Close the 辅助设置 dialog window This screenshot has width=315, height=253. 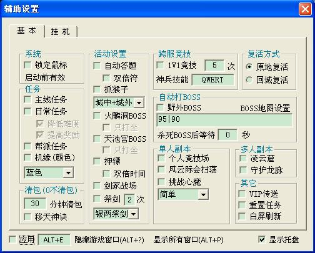click(305, 9)
